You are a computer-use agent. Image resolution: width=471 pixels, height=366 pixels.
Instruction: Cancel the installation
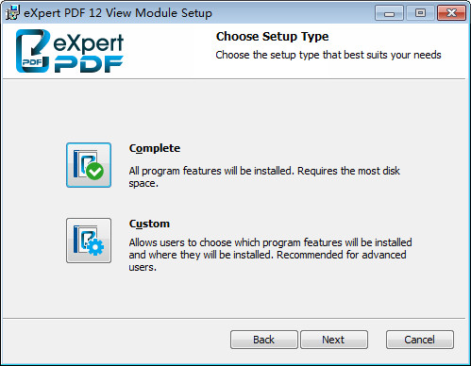pyautogui.click(x=420, y=340)
